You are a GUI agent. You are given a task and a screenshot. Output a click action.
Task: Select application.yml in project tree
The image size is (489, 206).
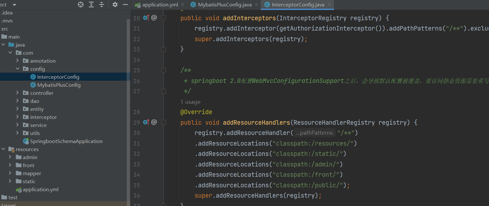tap(41, 189)
